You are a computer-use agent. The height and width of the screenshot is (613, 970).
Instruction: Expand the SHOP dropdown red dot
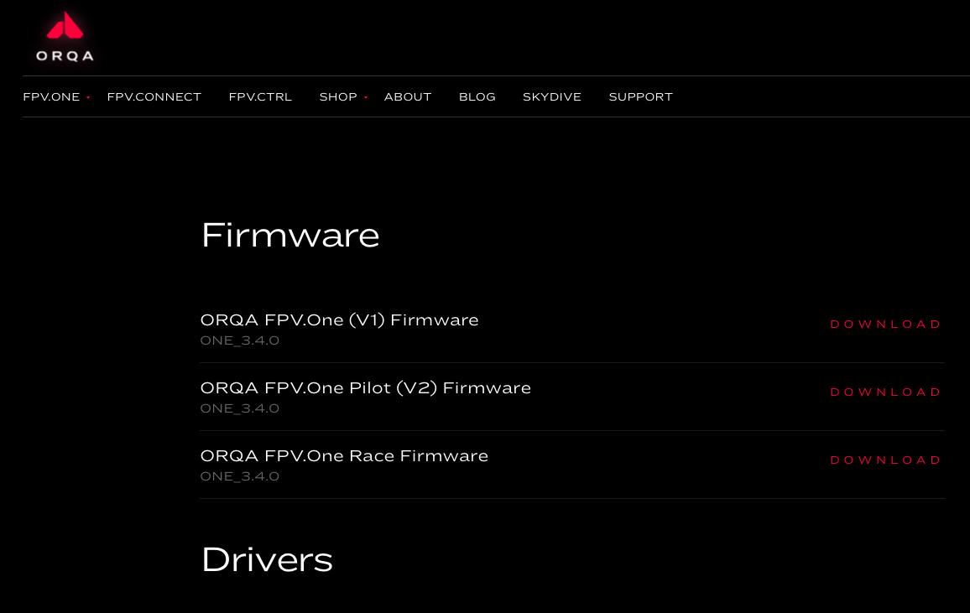[x=366, y=97]
